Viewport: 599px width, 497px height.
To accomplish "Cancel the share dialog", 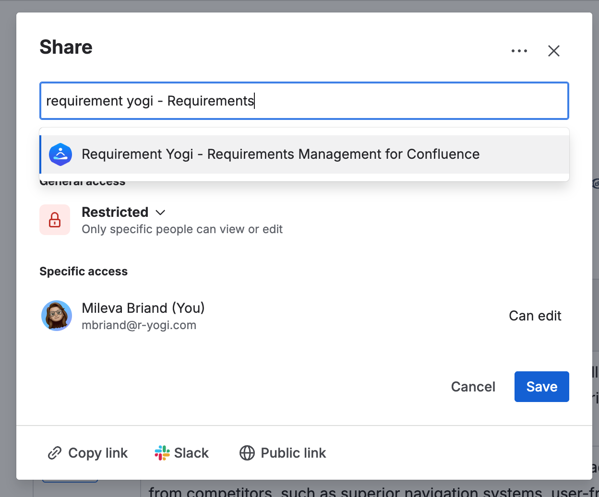I will pos(473,386).
